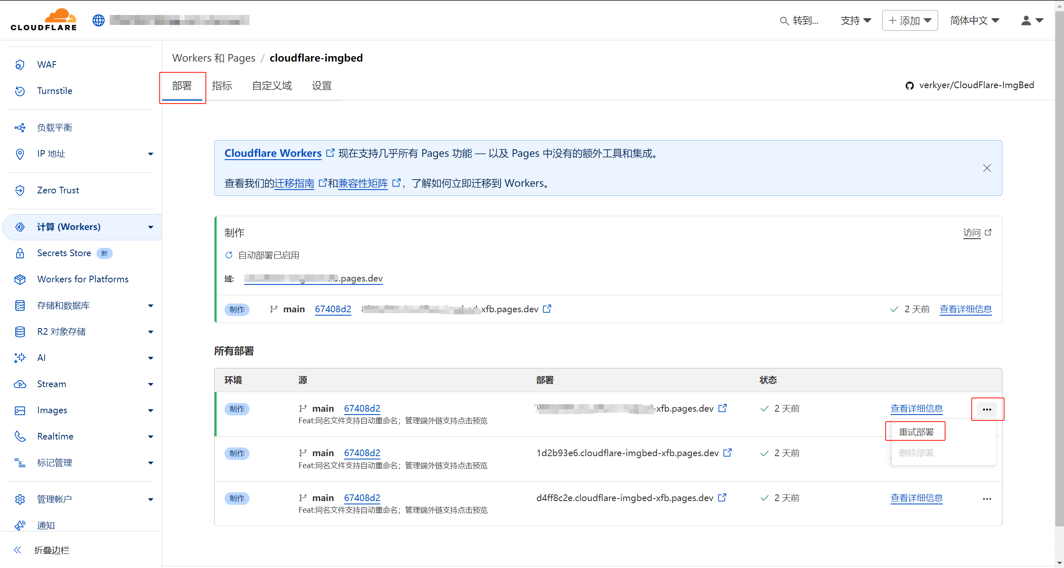This screenshot has width=1064, height=568.
Task: Open commit 67408d2 details
Action: 333,309
